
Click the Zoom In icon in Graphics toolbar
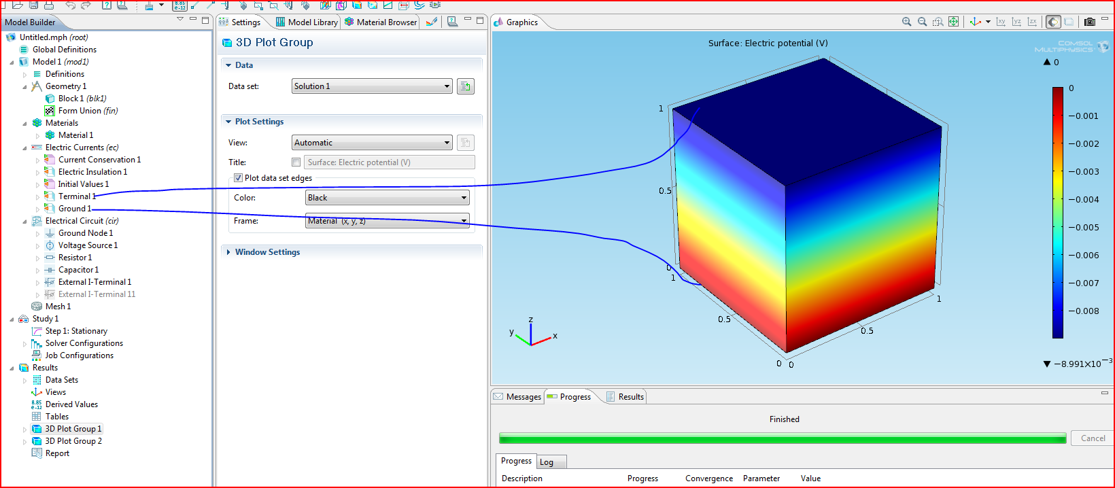pos(906,22)
